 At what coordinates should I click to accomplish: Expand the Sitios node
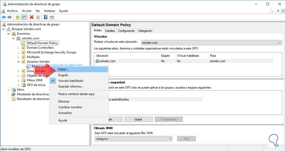9,90
